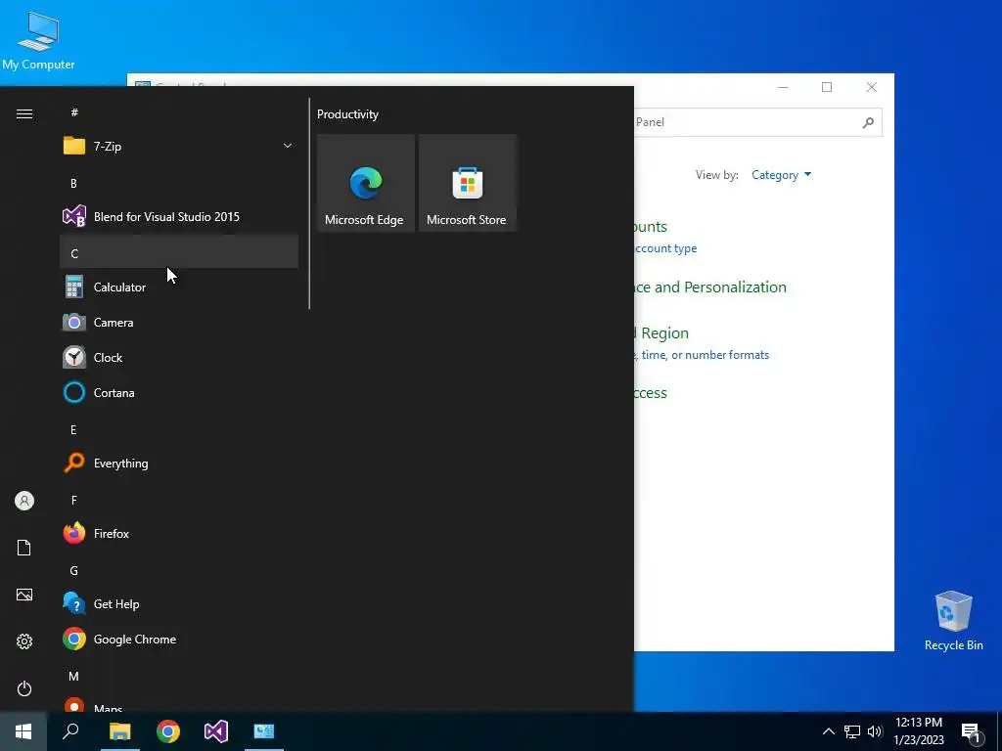The image size is (1002, 751).
Task: Open the Microsoft Store tile
Action: coord(467,183)
